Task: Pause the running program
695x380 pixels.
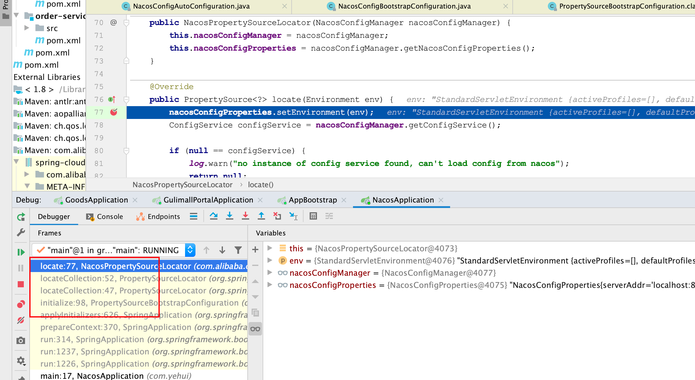Action: pyautogui.click(x=21, y=268)
